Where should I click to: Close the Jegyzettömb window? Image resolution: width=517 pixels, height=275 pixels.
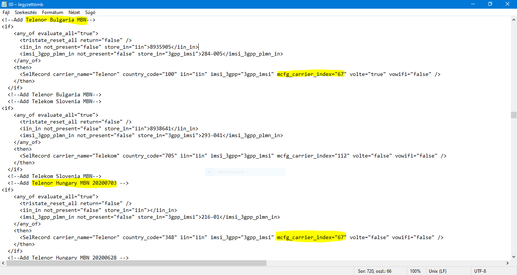tap(508, 4)
